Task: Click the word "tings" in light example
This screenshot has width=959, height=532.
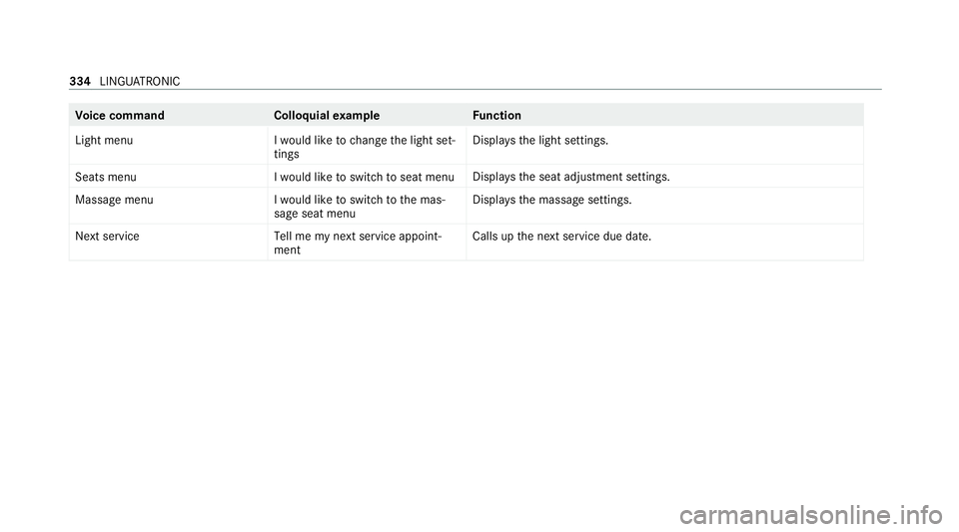Action: pos(287,155)
